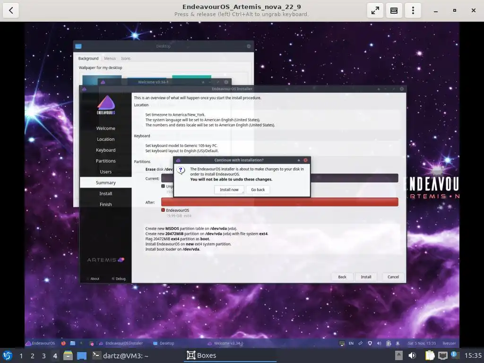Select the Users step in the installer sidebar
The height and width of the screenshot is (363, 484).
tap(105, 172)
